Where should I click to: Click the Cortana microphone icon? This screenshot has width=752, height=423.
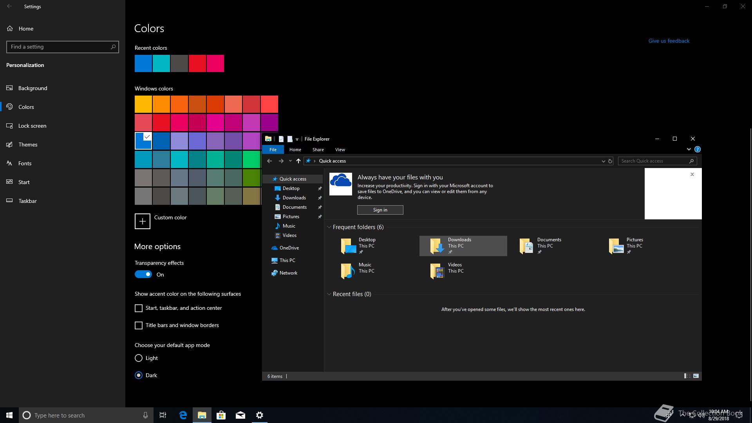coord(145,415)
